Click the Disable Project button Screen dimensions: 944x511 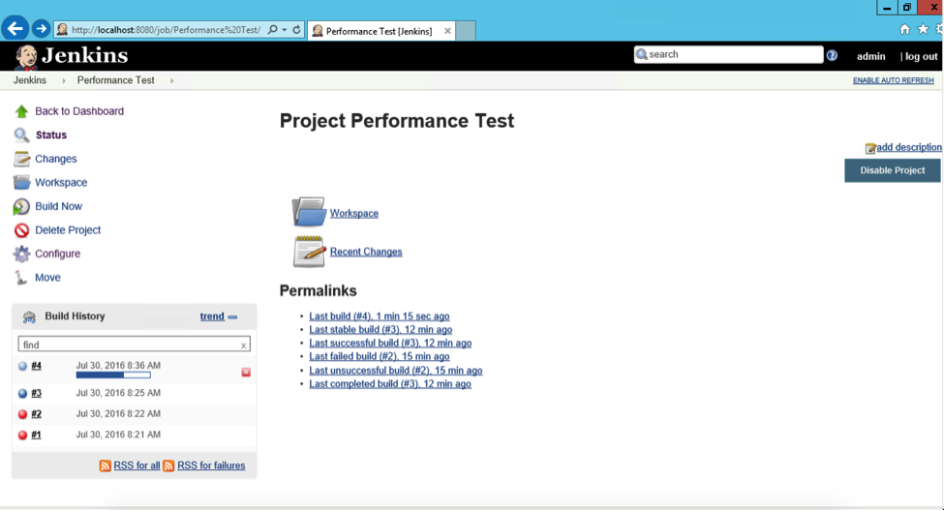click(x=893, y=170)
